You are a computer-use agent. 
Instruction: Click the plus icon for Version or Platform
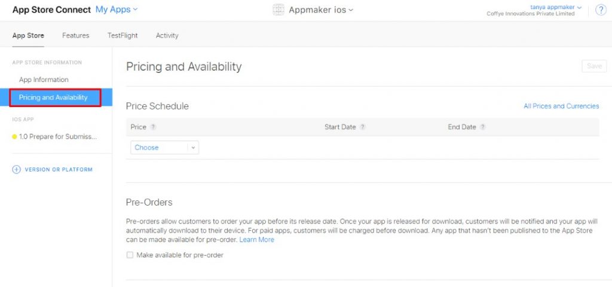tap(16, 169)
